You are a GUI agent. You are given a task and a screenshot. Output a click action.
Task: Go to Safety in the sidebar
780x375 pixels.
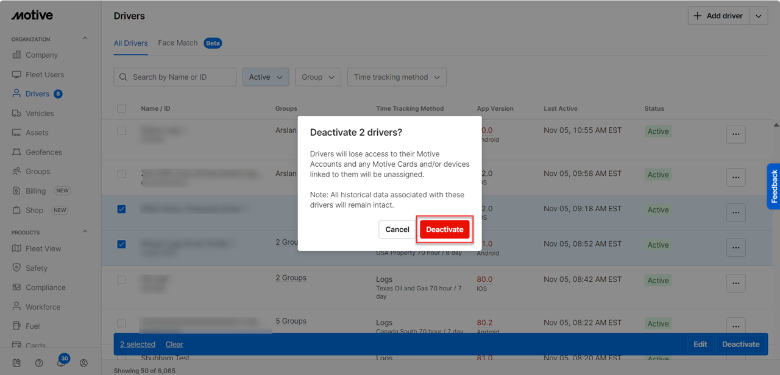coord(36,268)
